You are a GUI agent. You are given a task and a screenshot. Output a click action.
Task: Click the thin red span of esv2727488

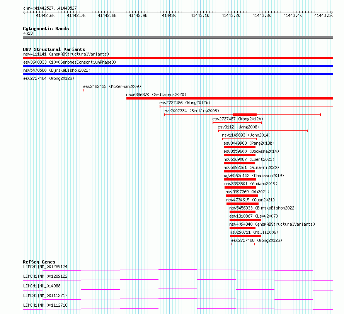point(243,244)
